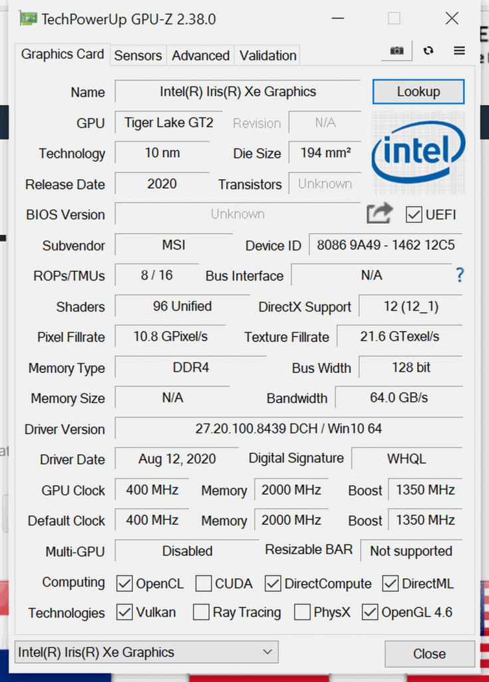
Task: Click the Technology value 10 nm
Action: [x=162, y=153]
